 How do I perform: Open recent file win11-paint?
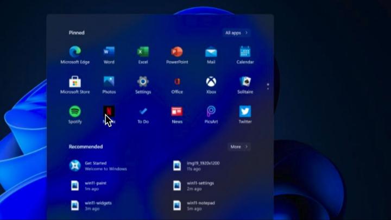tap(89, 186)
